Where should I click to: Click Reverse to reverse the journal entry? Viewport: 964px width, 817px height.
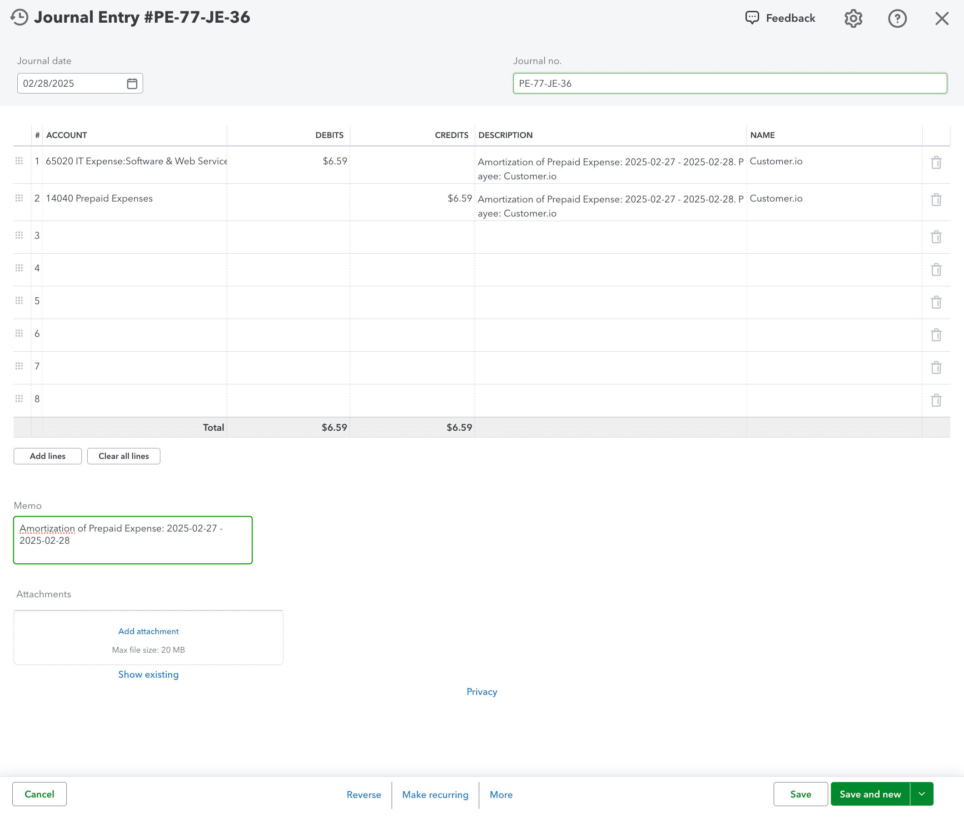click(x=364, y=794)
